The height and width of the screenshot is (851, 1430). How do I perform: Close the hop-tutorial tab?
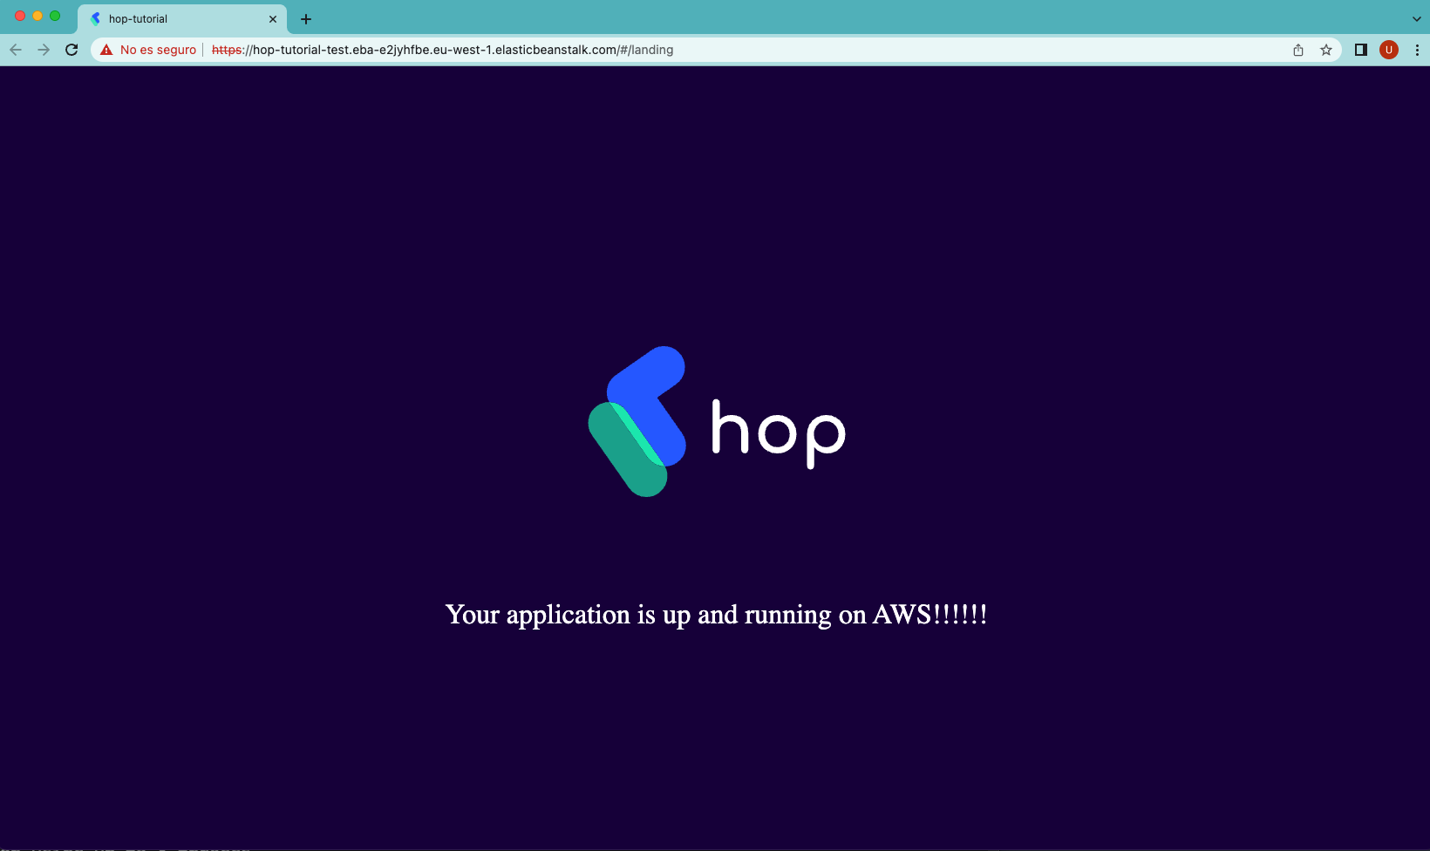coord(273,19)
